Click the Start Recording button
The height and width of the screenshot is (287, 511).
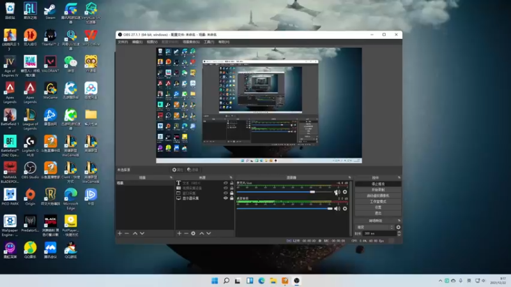378,189
